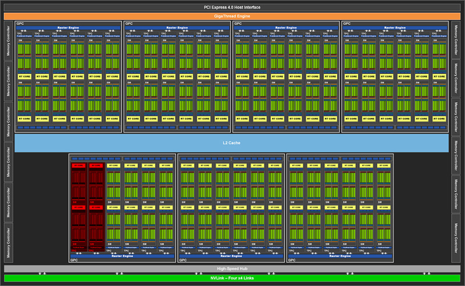Viewport: 465px width, 286px height.
Task: Select the Raster Engine bar in the third top GPC
Action: (286, 27)
